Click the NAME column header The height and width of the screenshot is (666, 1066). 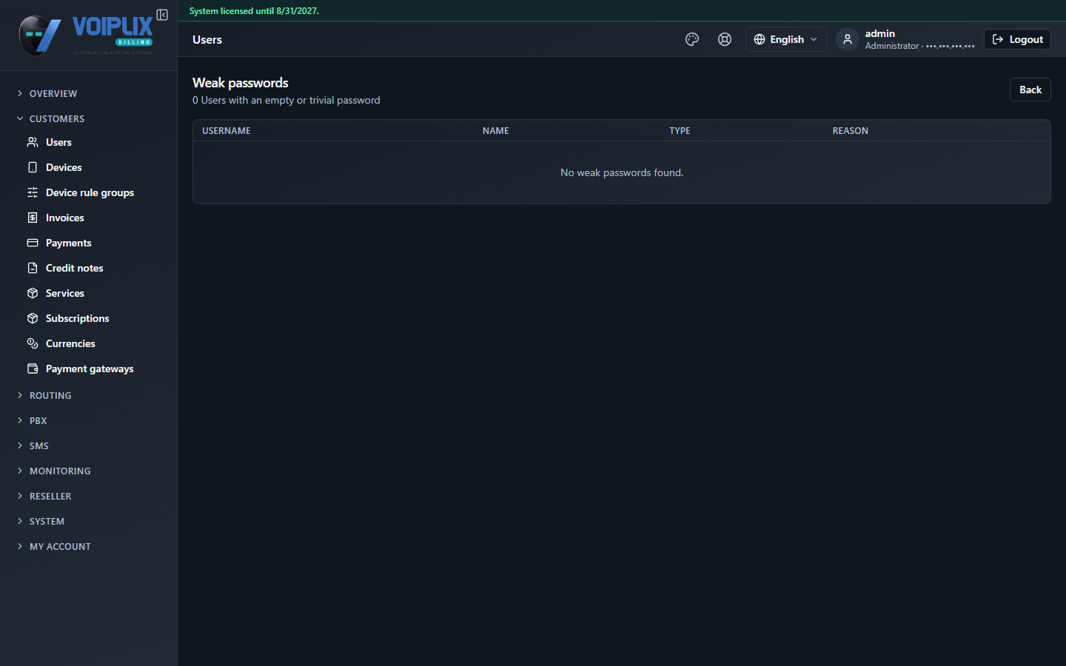495,131
